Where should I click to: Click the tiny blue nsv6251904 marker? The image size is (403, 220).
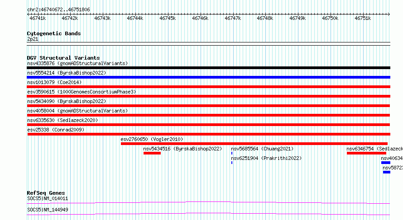click(x=232, y=163)
